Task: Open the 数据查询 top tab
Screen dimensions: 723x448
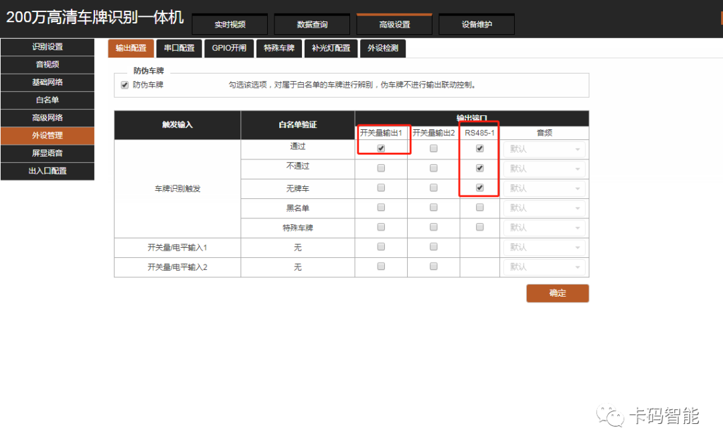Action: click(x=312, y=25)
